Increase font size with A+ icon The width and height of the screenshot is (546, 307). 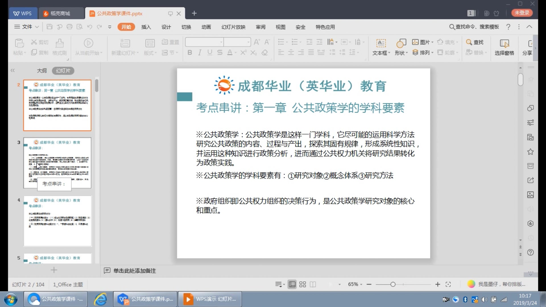coord(257,42)
